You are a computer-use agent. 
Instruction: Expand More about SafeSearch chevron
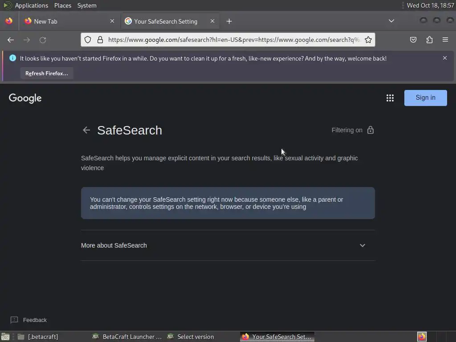click(362, 245)
